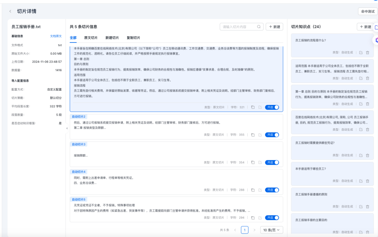
Task: Select page 1 in pagination
Action: pos(245,230)
